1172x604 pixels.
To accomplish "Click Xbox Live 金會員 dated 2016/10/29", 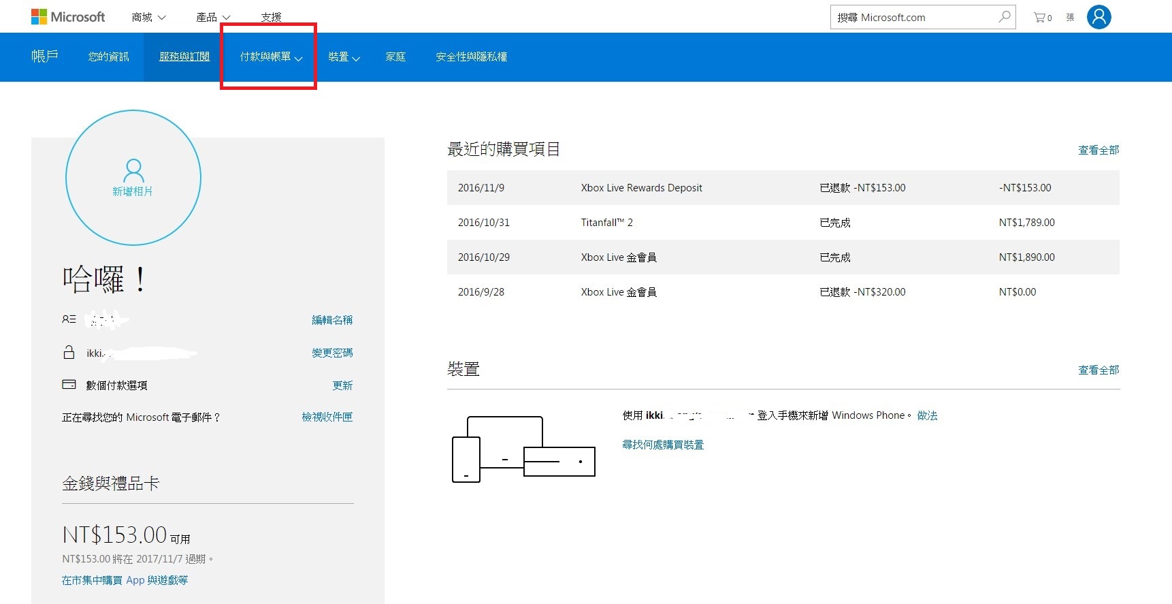I will 619,257.
